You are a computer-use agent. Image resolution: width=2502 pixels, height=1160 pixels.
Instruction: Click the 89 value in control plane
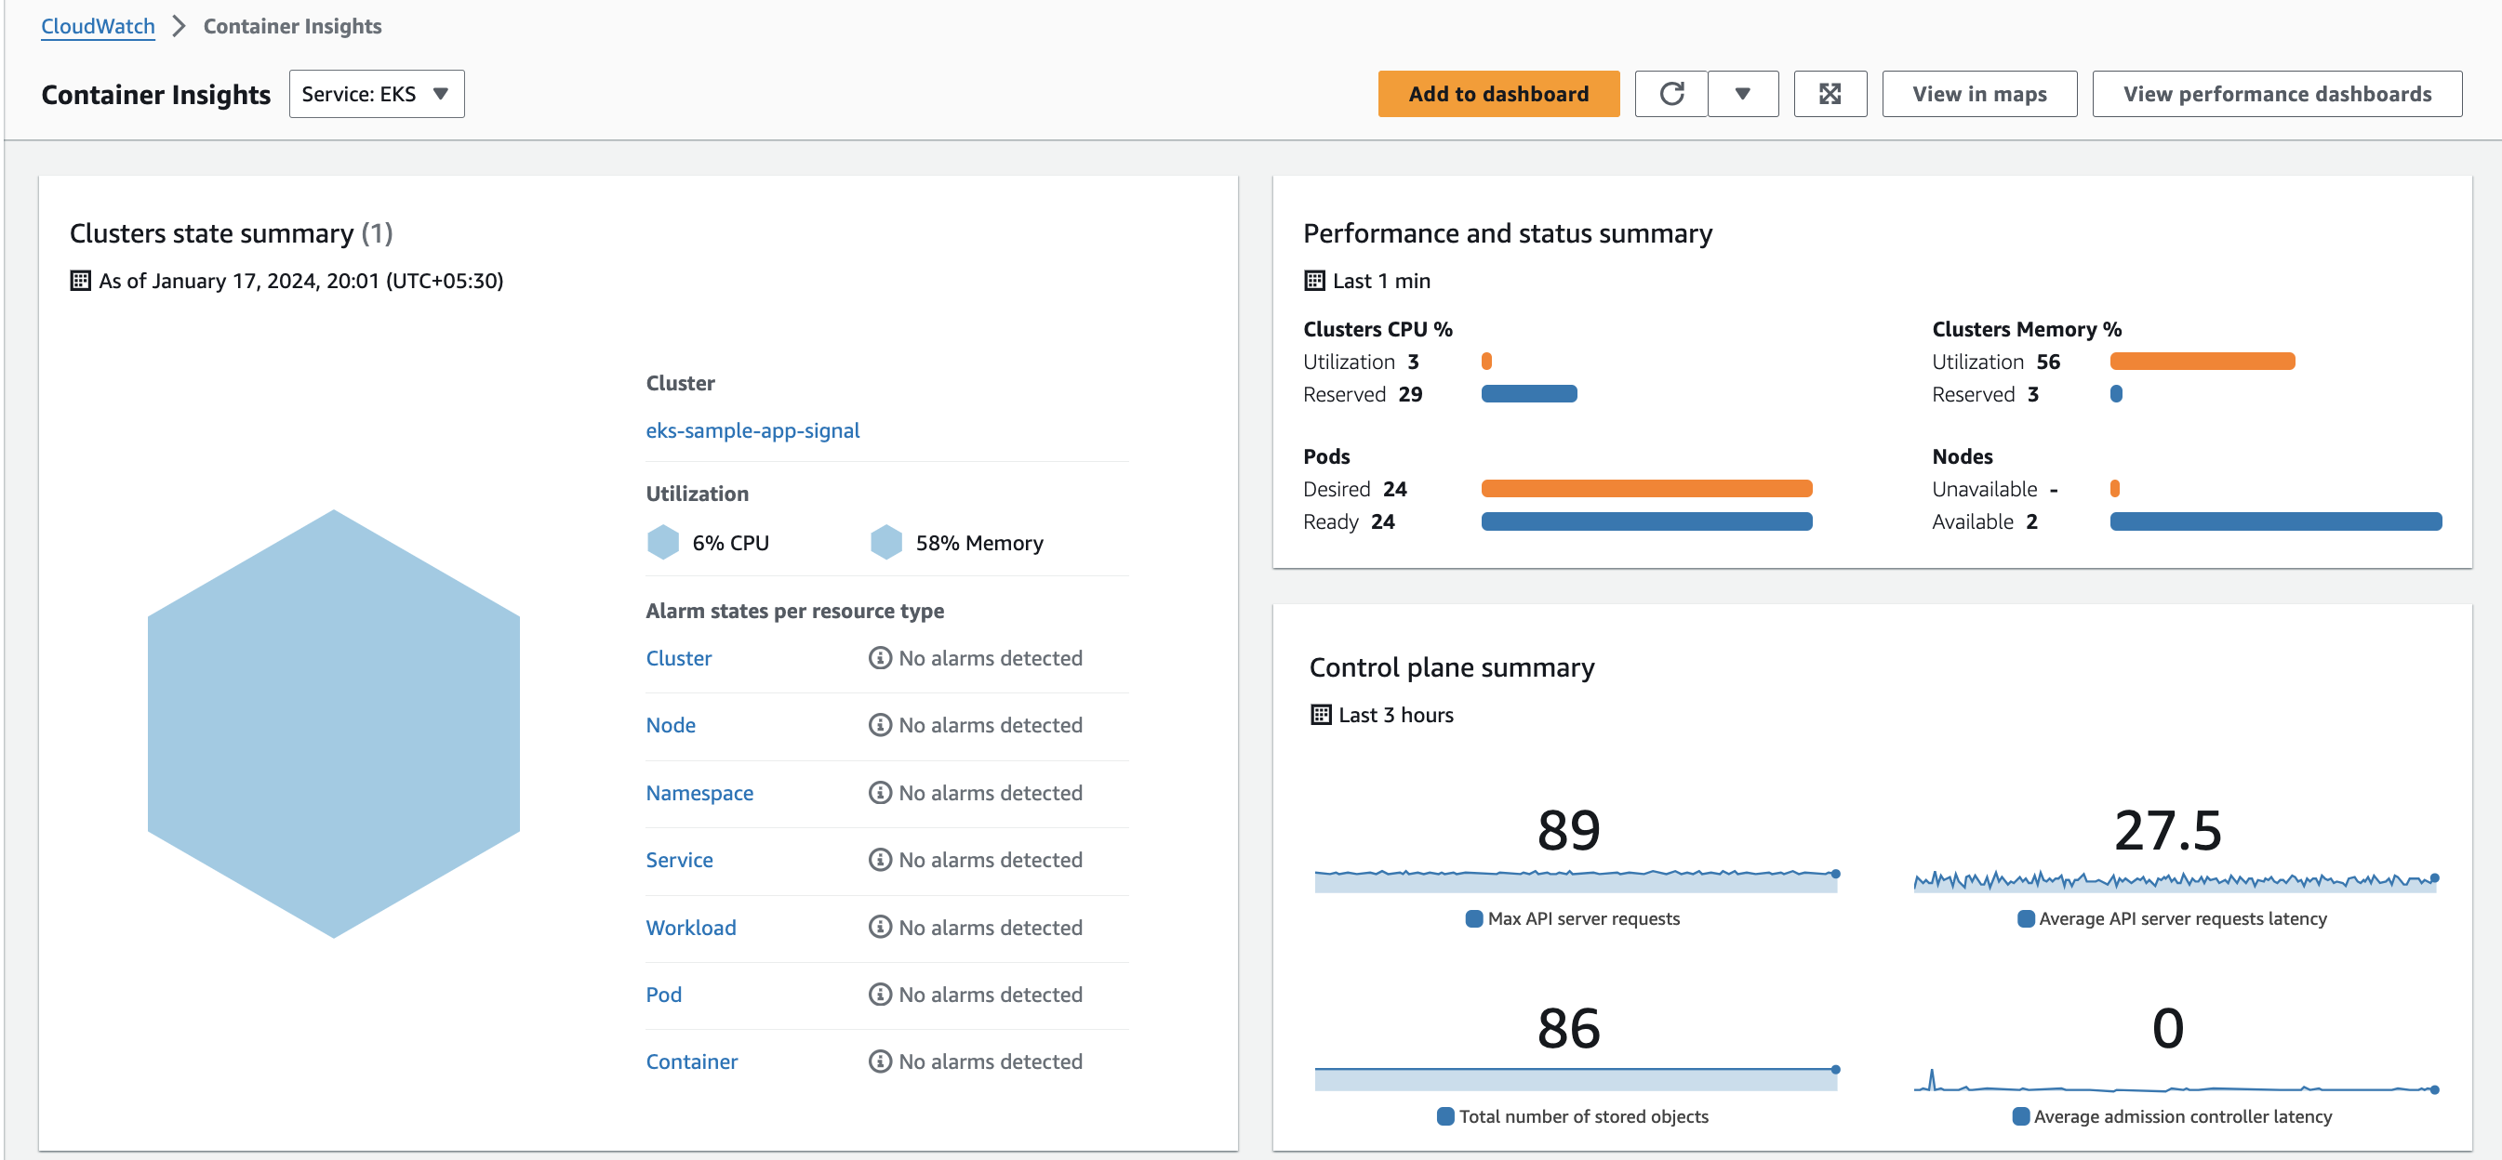pyautogui.click(x=1568, y=831)
